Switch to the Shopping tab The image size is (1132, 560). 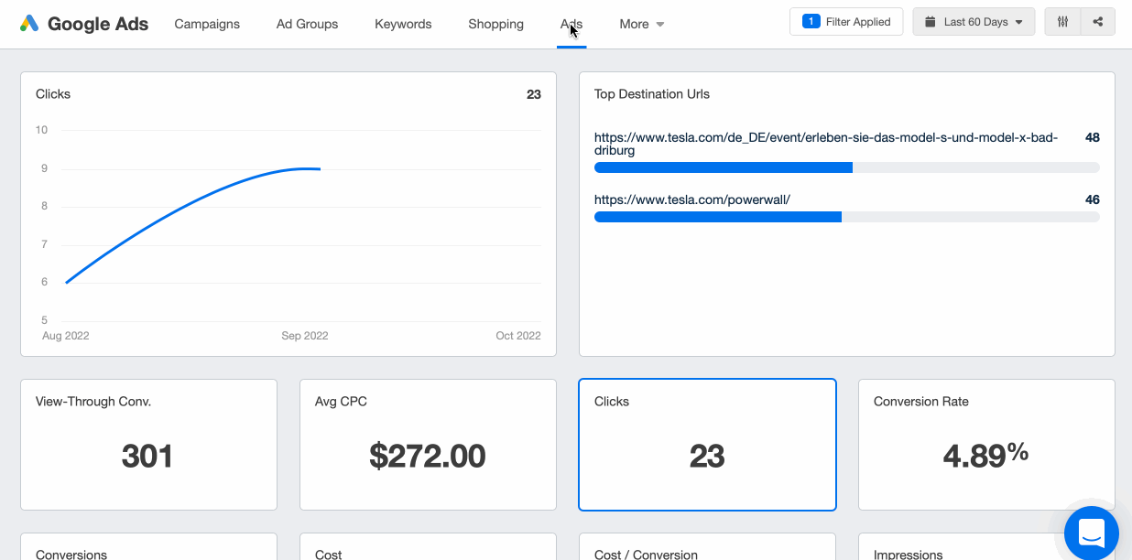point(495,24)
